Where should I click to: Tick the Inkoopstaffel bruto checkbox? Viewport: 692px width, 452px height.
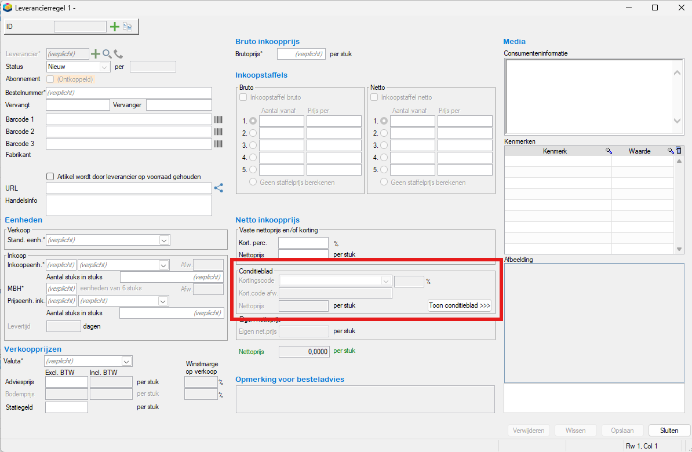243,97
